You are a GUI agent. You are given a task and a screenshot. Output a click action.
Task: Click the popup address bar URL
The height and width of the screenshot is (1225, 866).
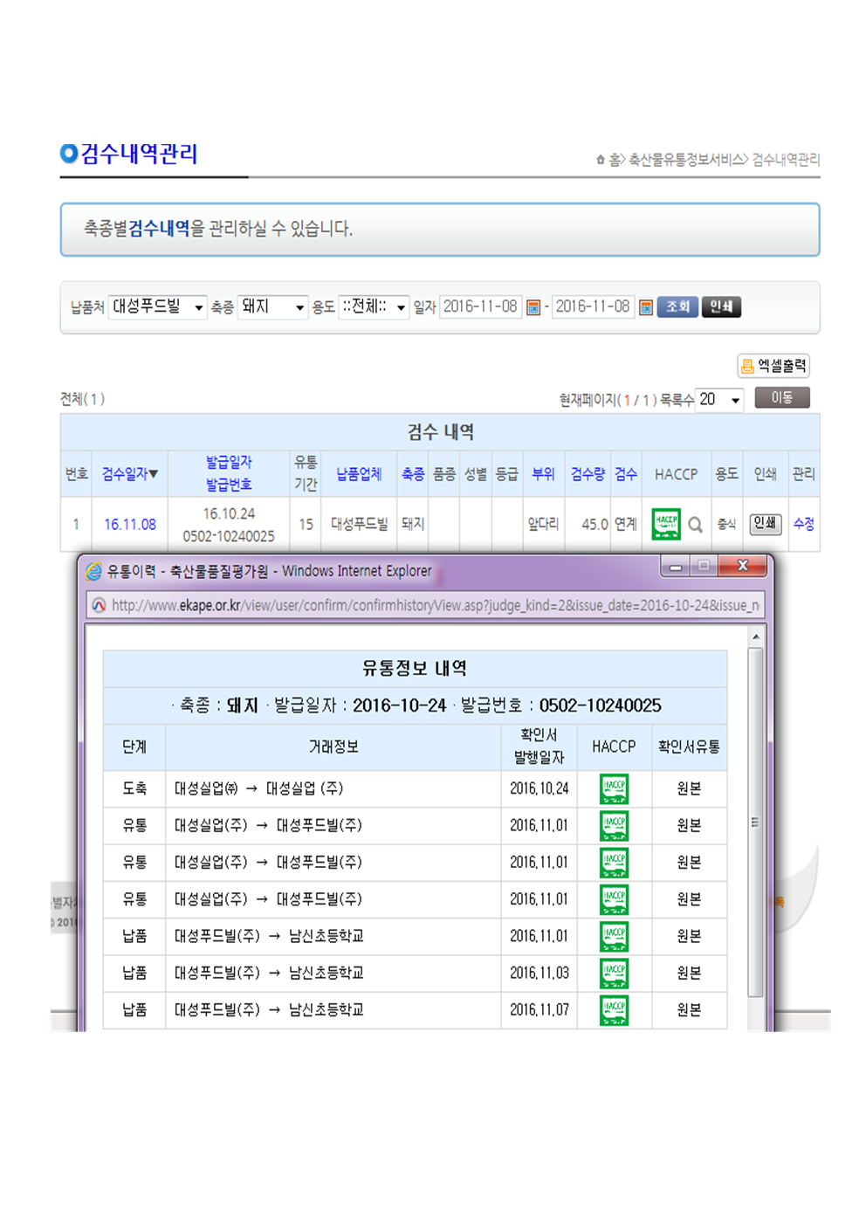tap(436, 605)
